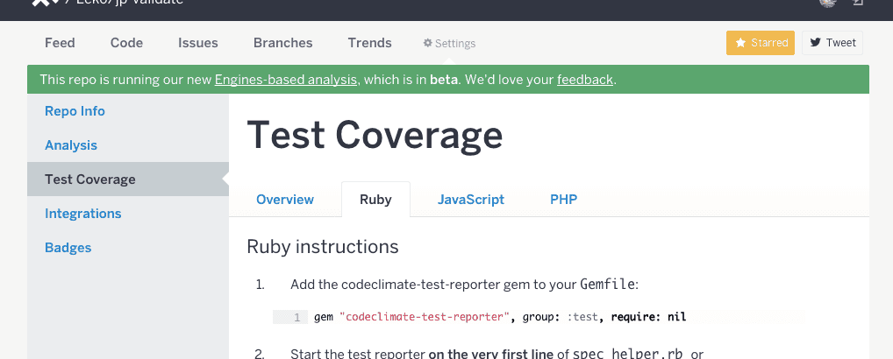Open the Trends page
This screenshot has height=359, width=893.
tap(369, 42)
